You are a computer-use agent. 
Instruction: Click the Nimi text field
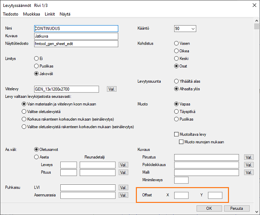[x=75, y=29]
